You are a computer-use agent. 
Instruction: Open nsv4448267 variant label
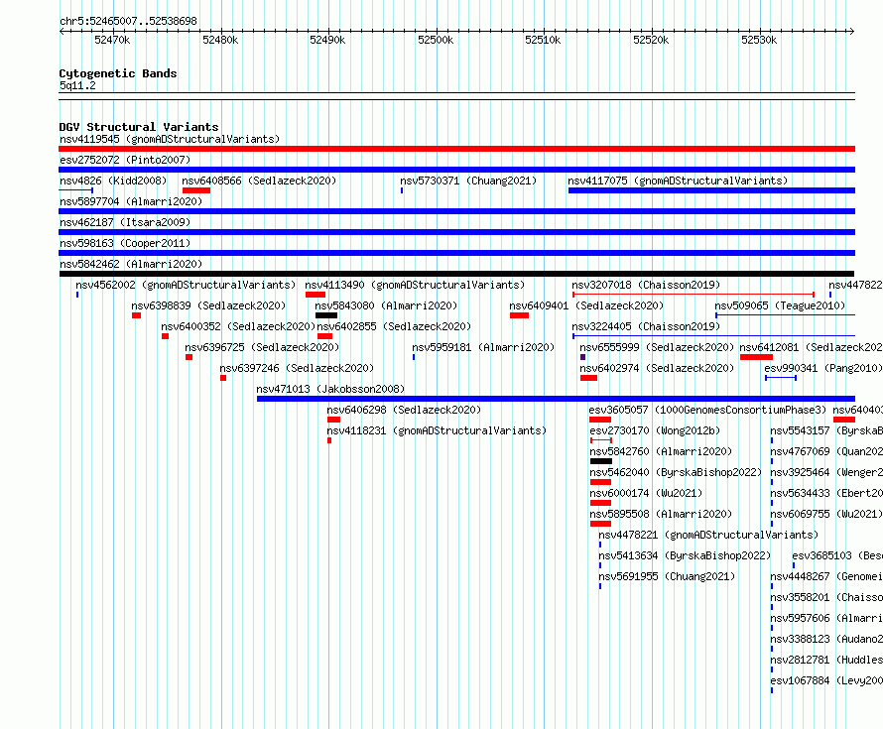click(x=826, y=576)
